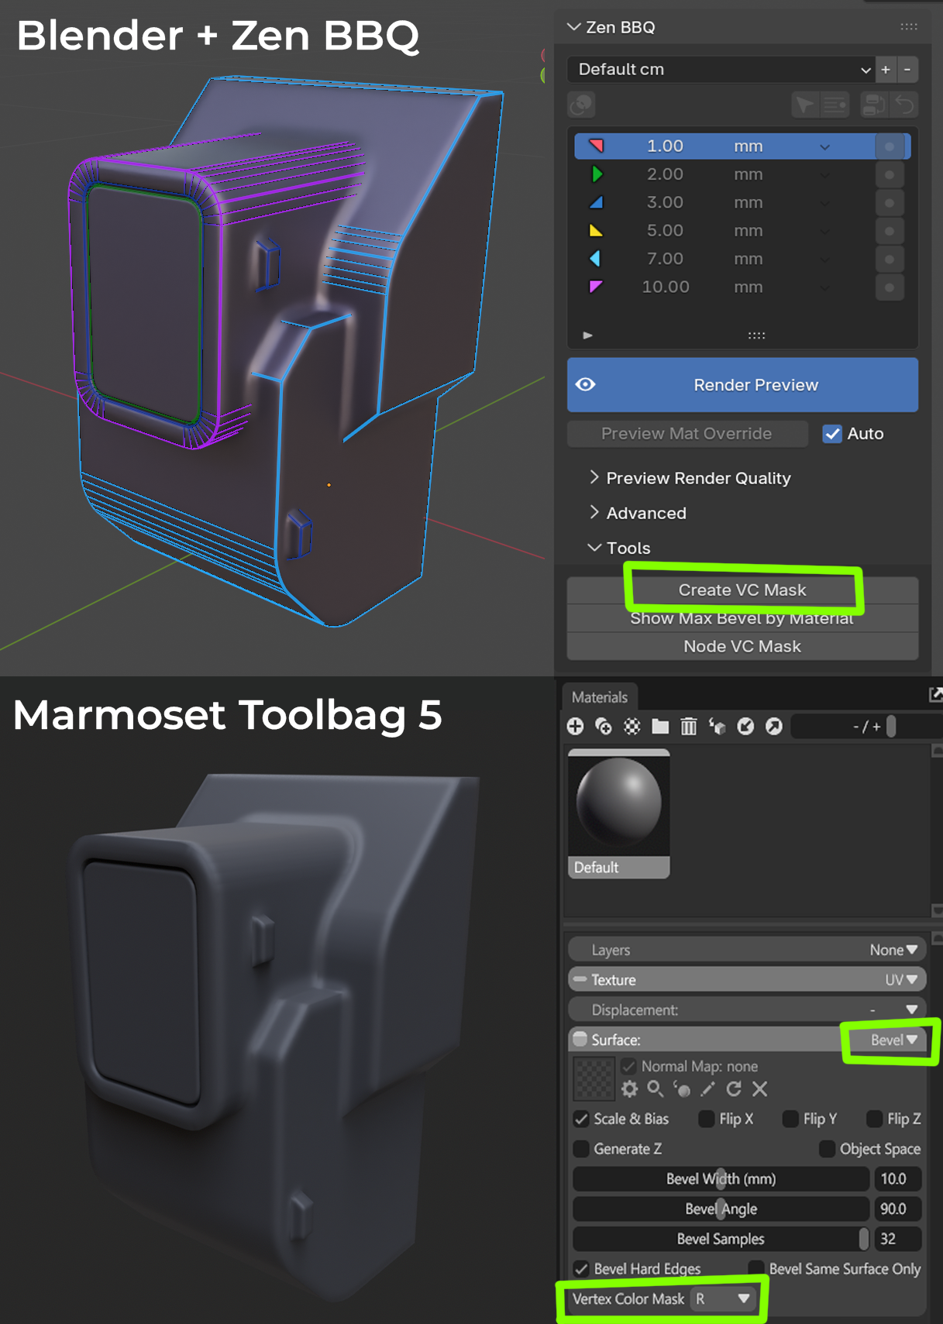Enable the Flip X checkbox
The image size is (943, 1324).
706,1119
